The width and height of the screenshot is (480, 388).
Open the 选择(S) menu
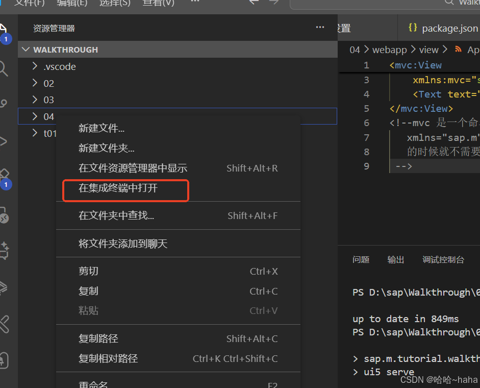pos(115,3)
